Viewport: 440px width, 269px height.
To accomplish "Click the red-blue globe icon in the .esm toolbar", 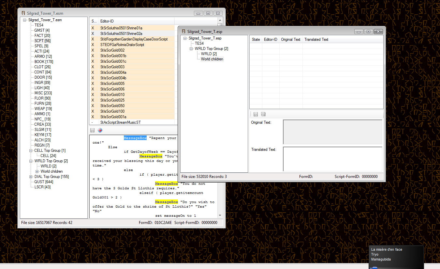I will pyautogui.click(x=100, y=130).
